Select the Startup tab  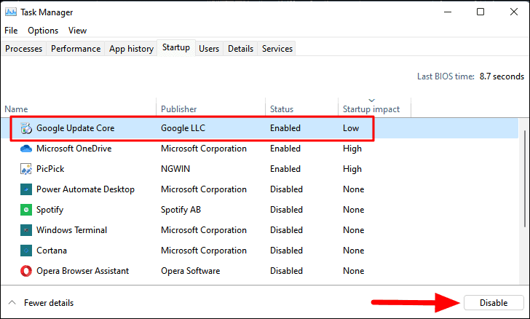click(x=176, y=47)
